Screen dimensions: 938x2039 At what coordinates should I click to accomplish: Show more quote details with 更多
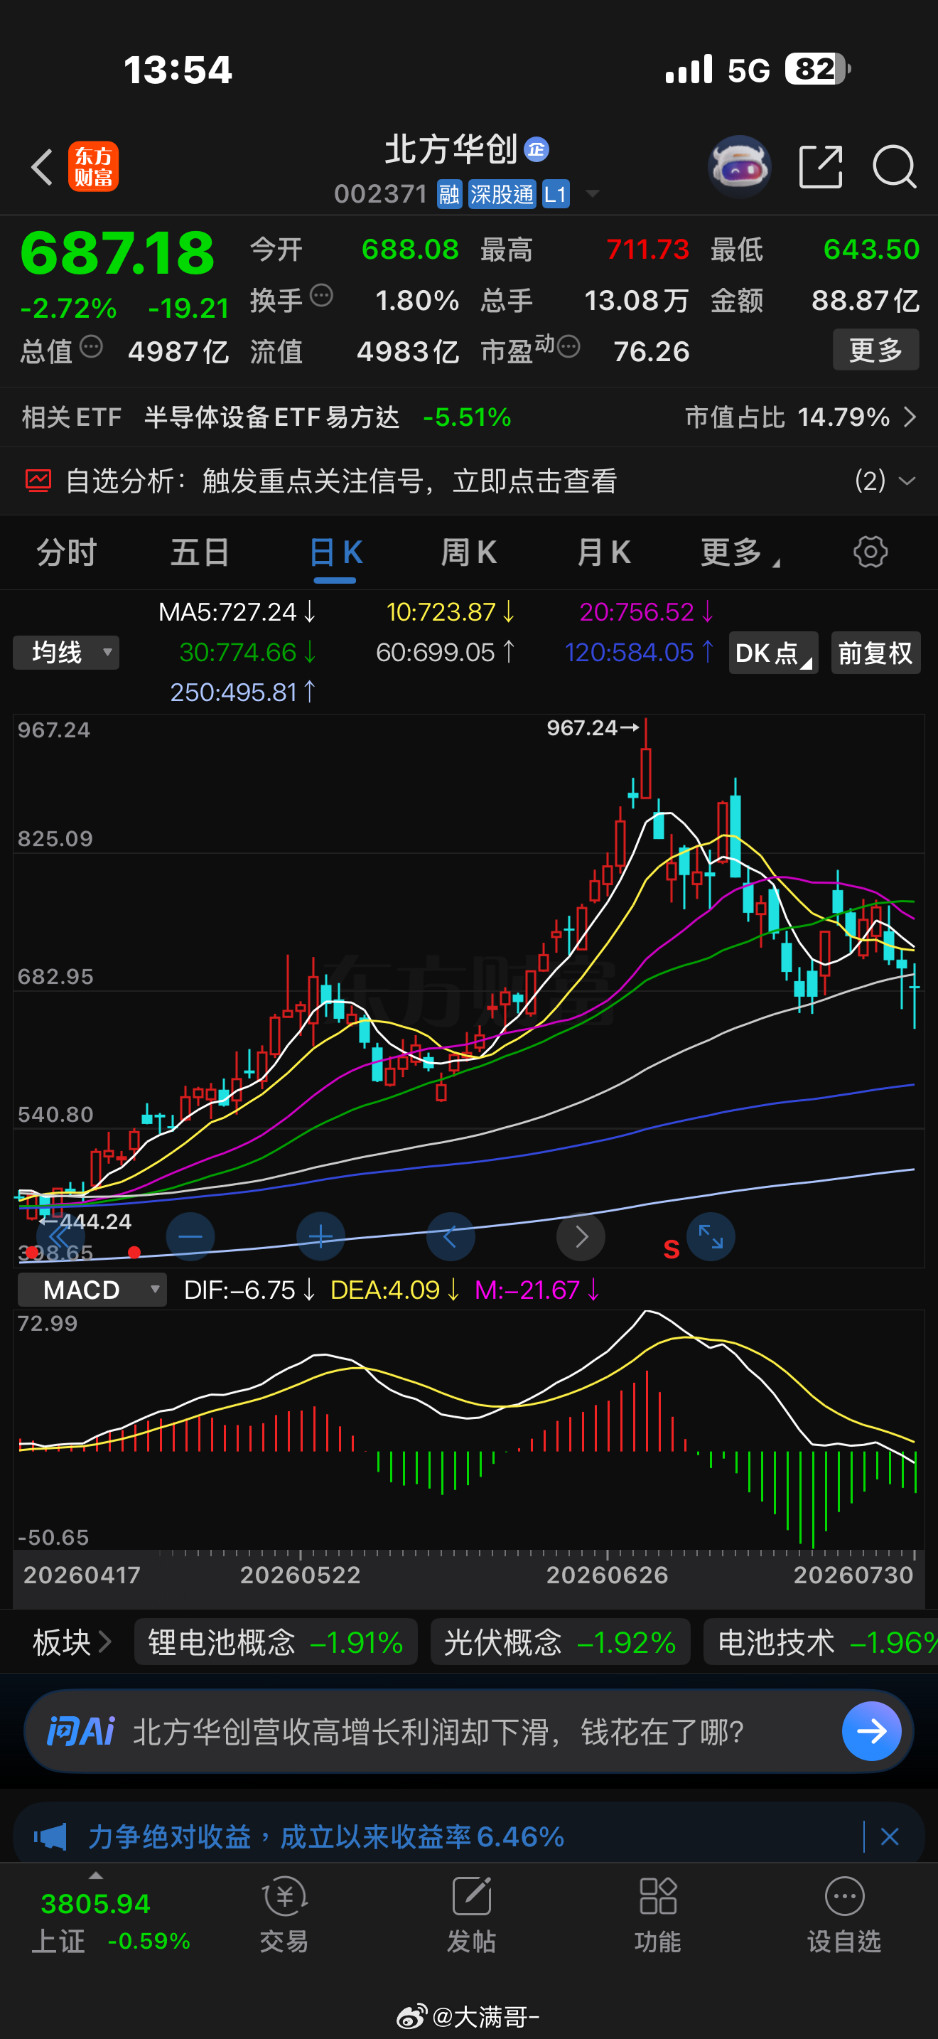(x=876, y=349)
